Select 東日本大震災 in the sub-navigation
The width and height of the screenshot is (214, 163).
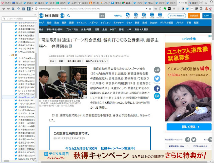pyautogui.click(x=141, y=30)
